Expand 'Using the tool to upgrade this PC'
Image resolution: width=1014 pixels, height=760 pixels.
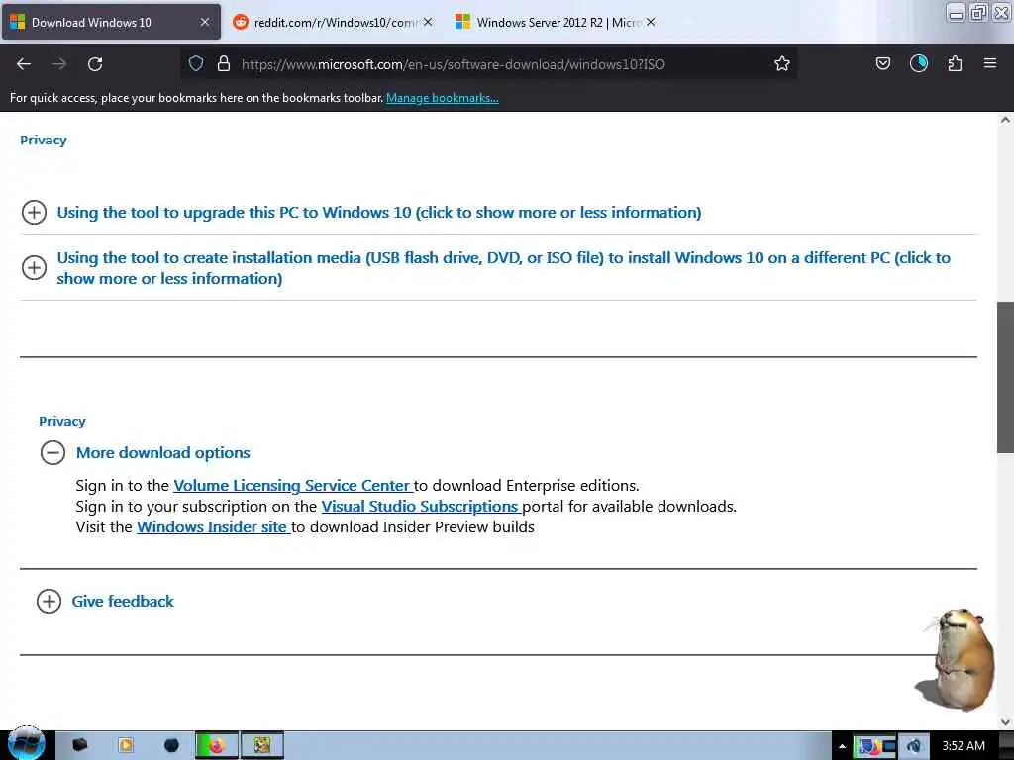379,213
